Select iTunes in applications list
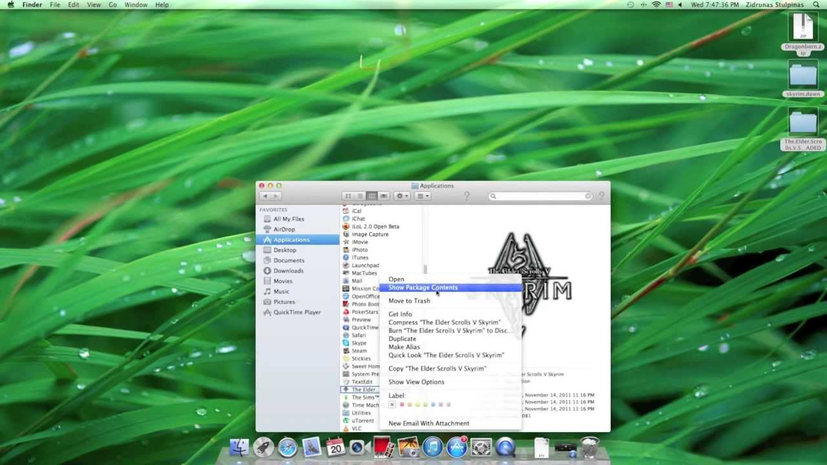Screen dimensions: 827x465 pyautogui.click(x=355, y=258)
